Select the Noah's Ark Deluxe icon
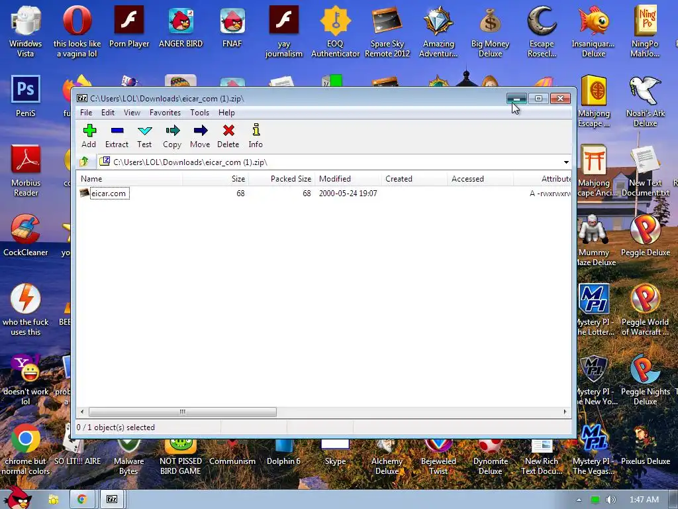Image resolution: width=678 pixels, height=509 pixels. pyautogui.click(x=645, y=101)
